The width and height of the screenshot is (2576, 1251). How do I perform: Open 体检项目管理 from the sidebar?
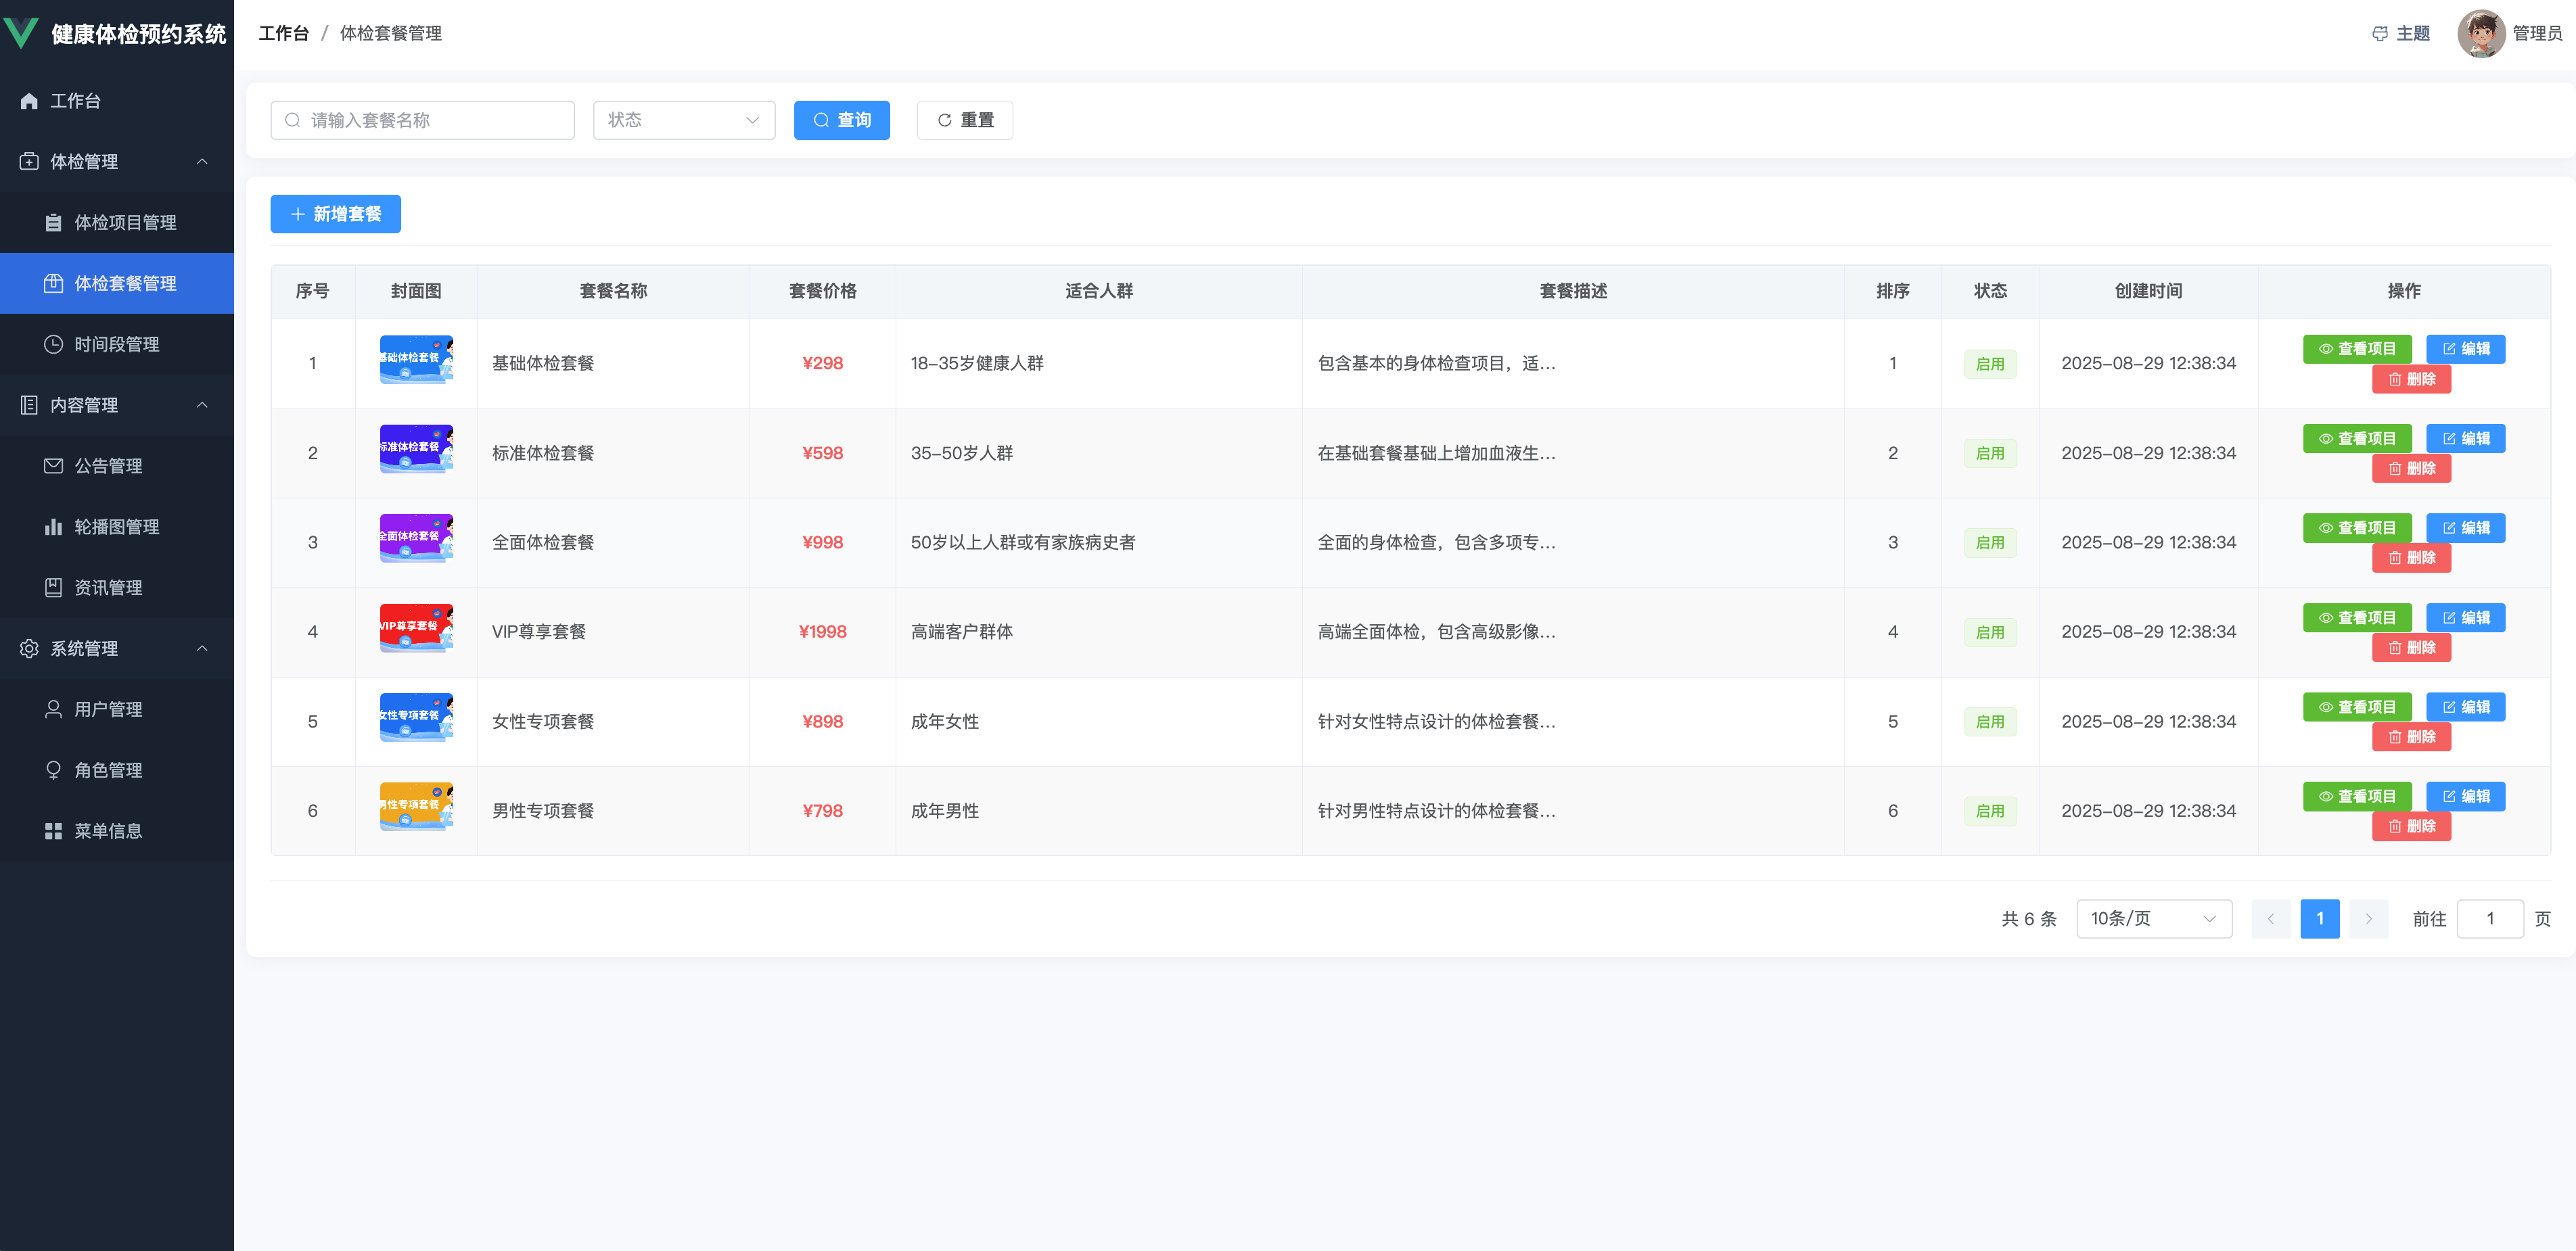(125, 223)
